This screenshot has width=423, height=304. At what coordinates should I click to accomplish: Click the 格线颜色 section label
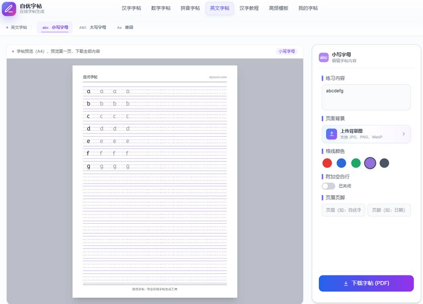(335, 151)
